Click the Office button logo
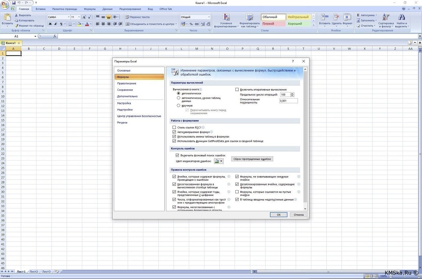 5,5
